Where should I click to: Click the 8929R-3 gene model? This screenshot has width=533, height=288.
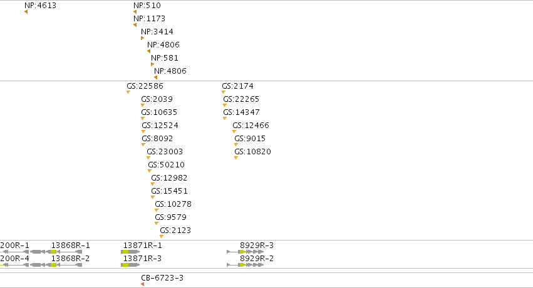point(246,252)
